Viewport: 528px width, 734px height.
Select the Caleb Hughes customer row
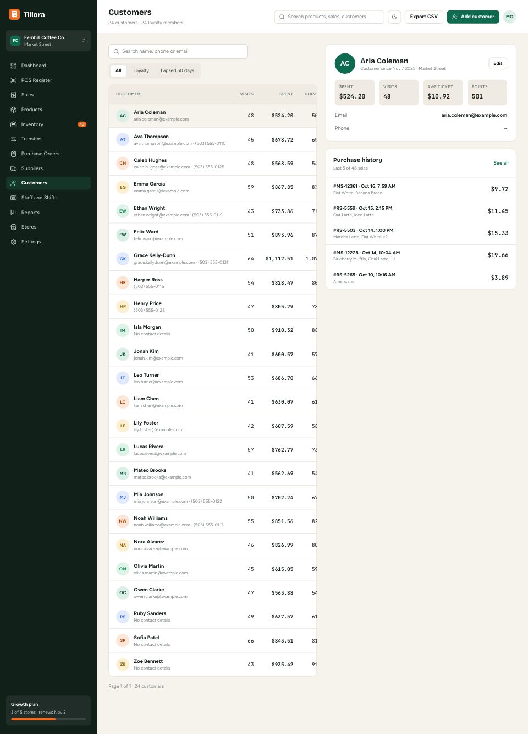point(213,164)
